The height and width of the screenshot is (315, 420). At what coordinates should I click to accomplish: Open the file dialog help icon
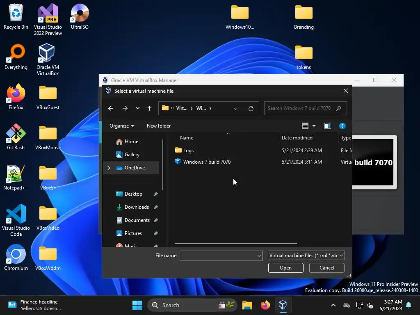coord(342,126)
